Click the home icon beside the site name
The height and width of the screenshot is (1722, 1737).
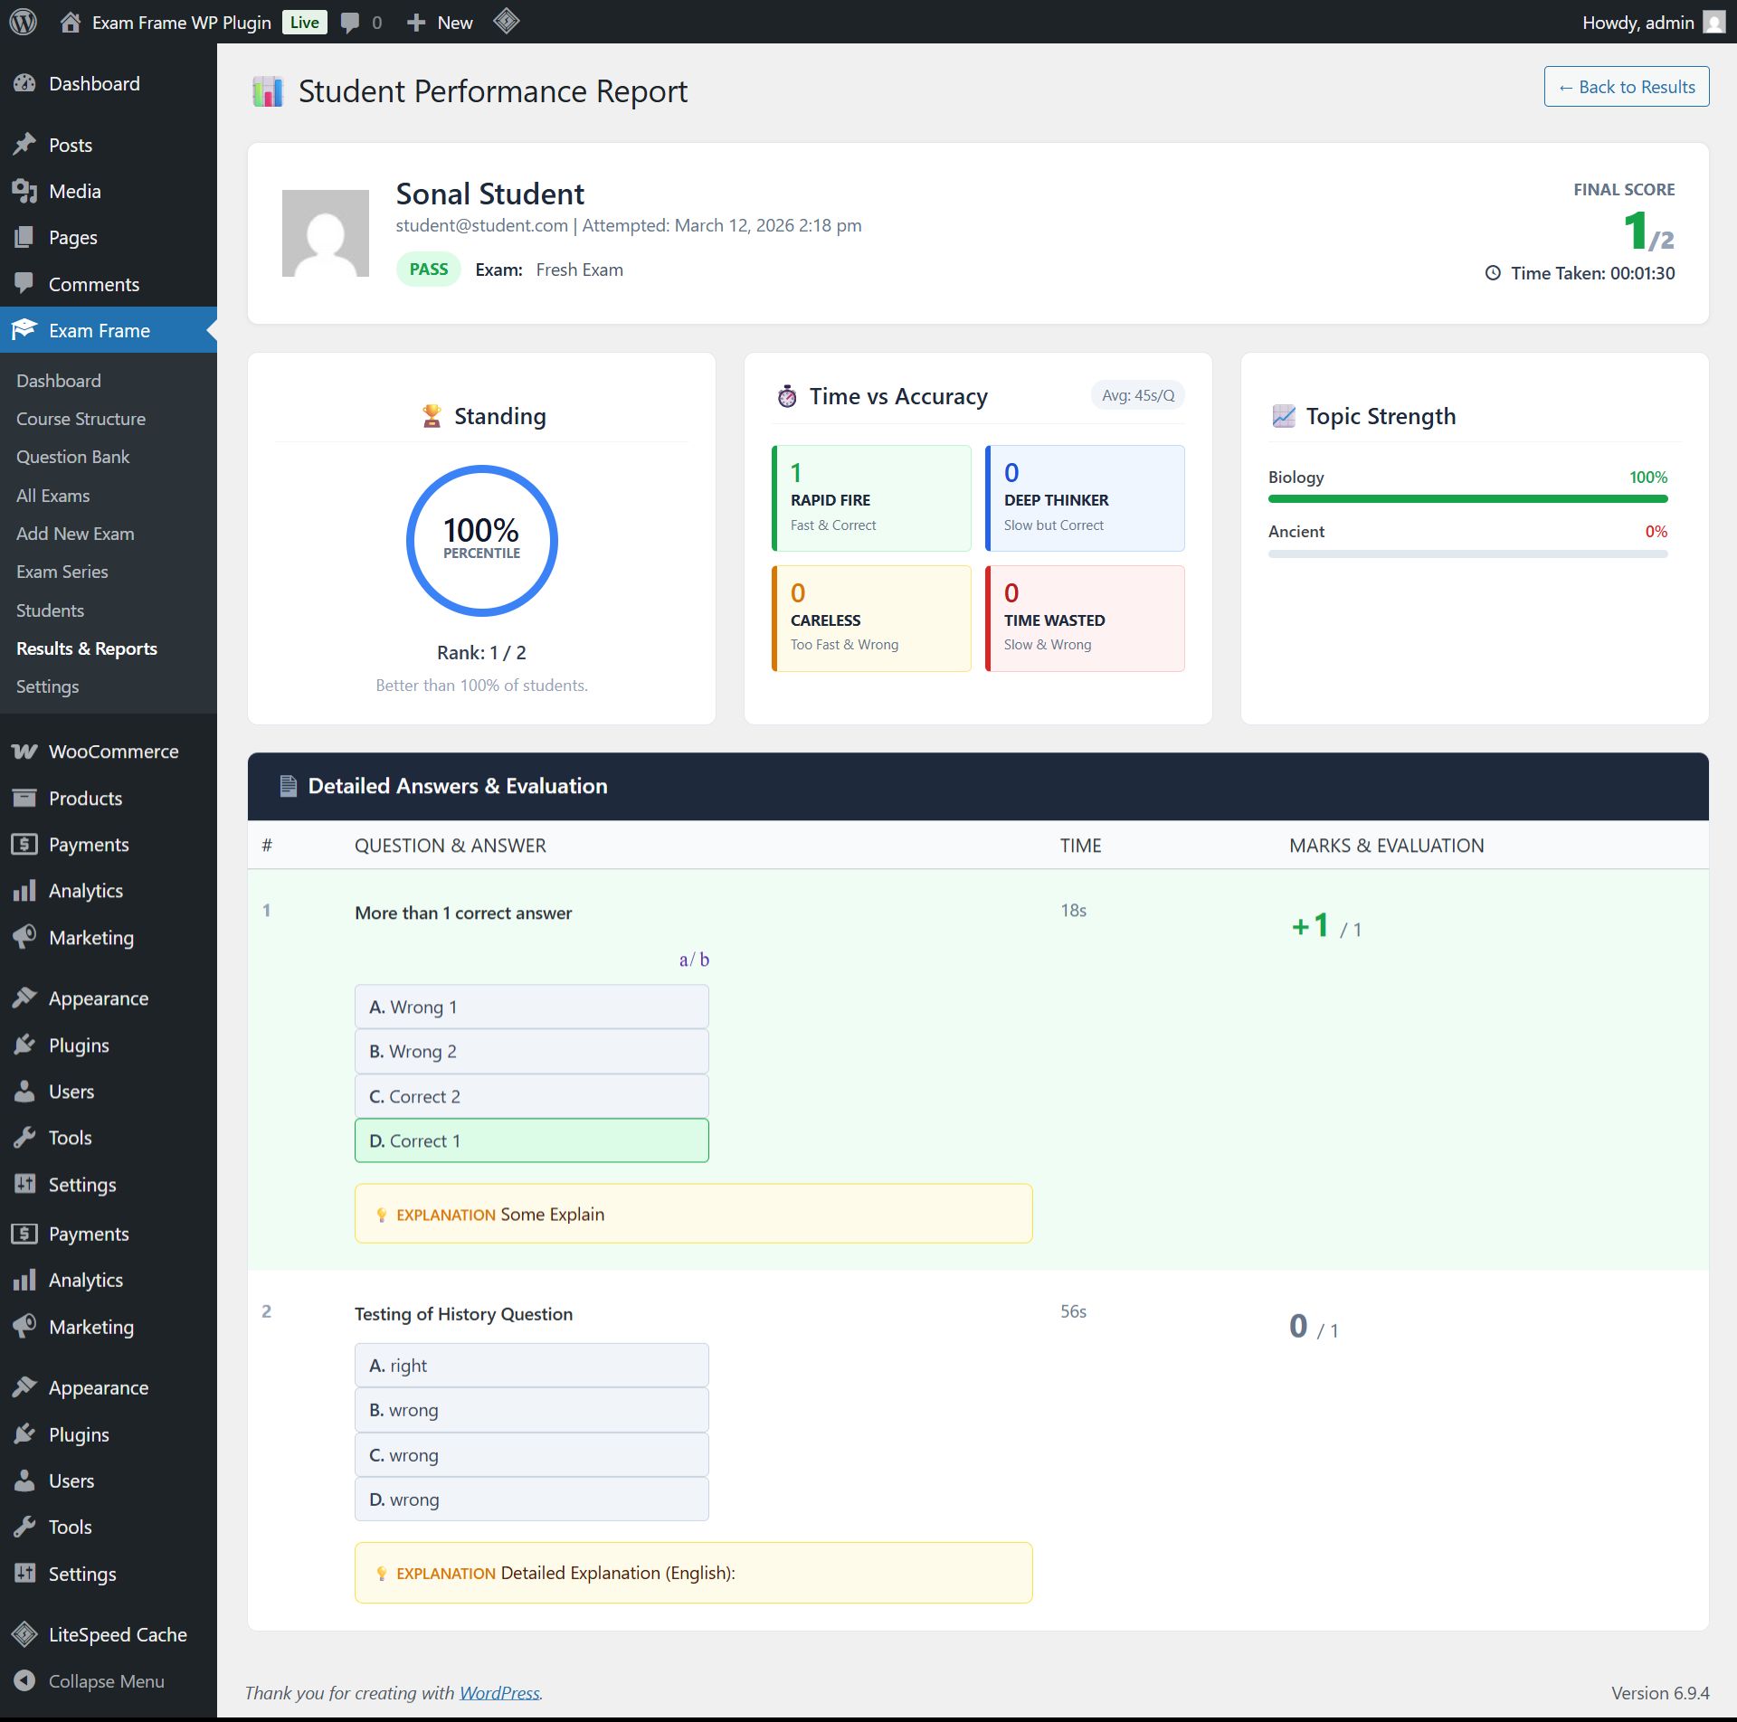(71, 23)
